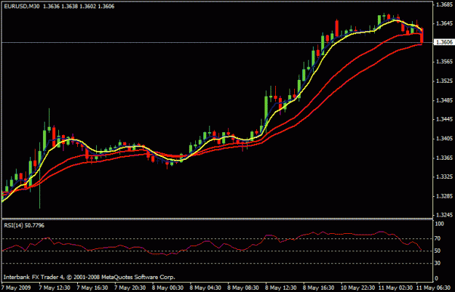
Task: Click the last red candle at the current price line
Action: click(x=422, y=36)
